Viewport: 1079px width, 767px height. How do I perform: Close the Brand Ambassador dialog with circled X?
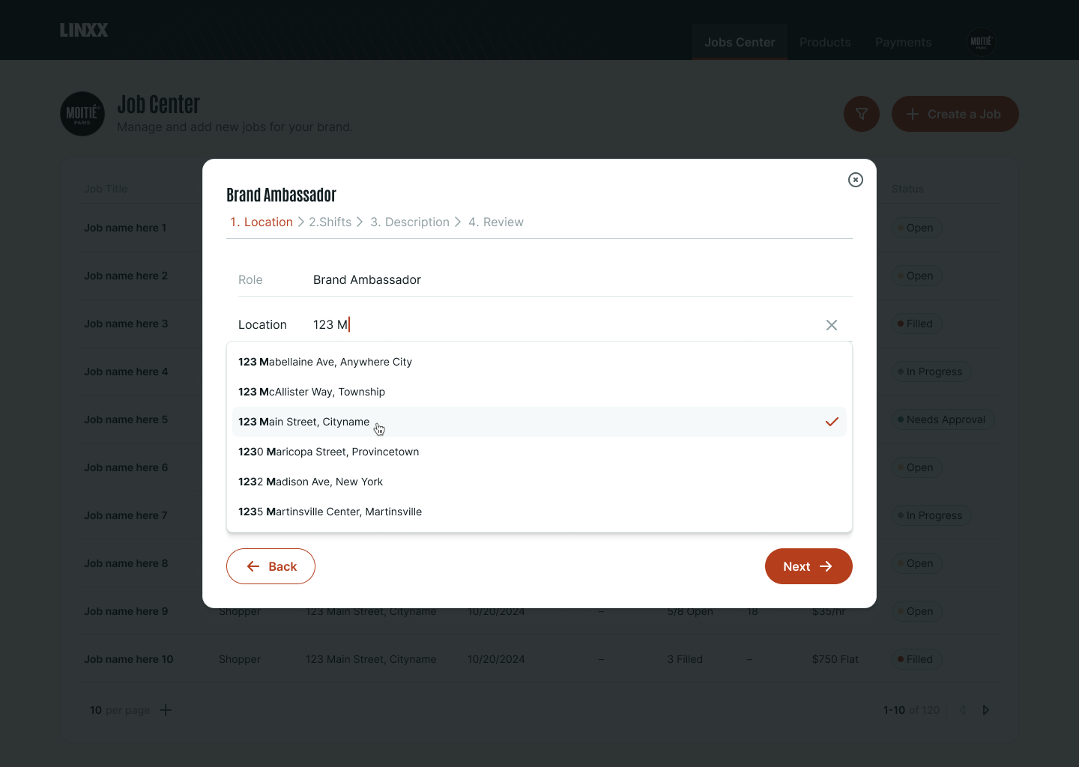(855, 180)
